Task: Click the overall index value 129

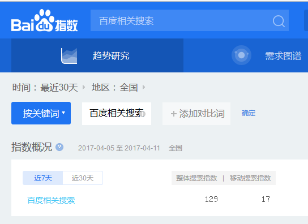Action: click(x=211, y=199)
